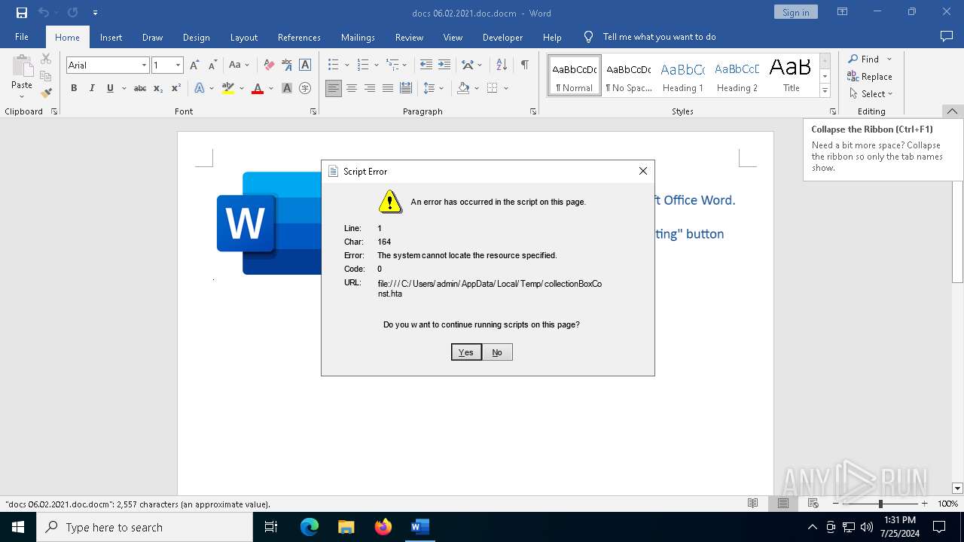This screenshot has height=542, width=964.
Task: Click the Character Shading icon
Action: point(287,88)
